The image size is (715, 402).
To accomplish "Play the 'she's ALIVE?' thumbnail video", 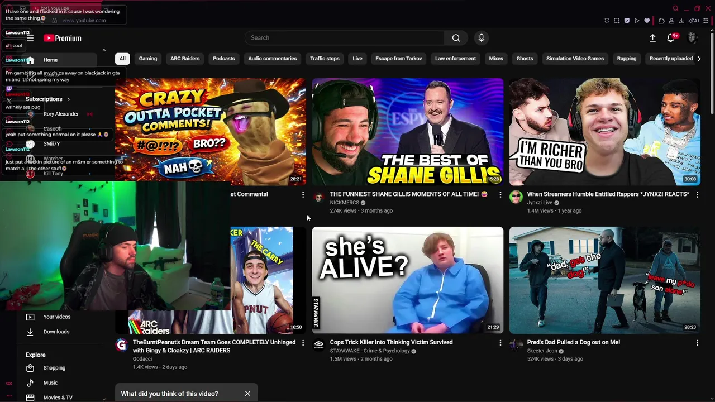I will 408,280.
